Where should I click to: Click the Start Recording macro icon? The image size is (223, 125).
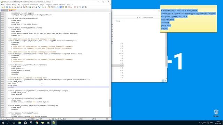(75, 7)
